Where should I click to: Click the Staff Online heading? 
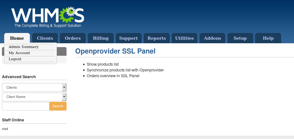coord(13,120)
